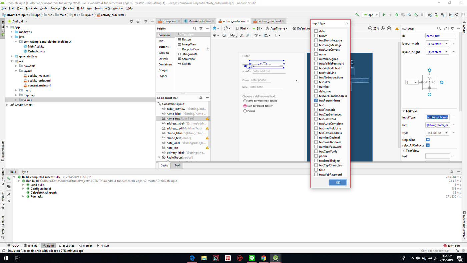Screen dimensions: 467x263
Task: Expand the menu folder in the project tree
Action: click(x=15, y=90)
